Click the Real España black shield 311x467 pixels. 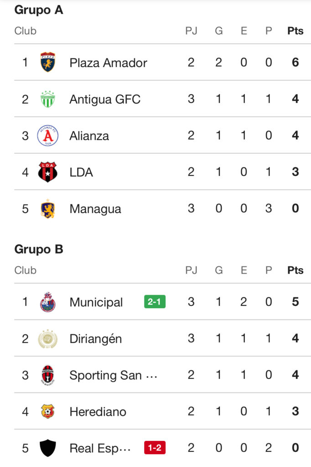pyautogui.click(x=47, y=448)
